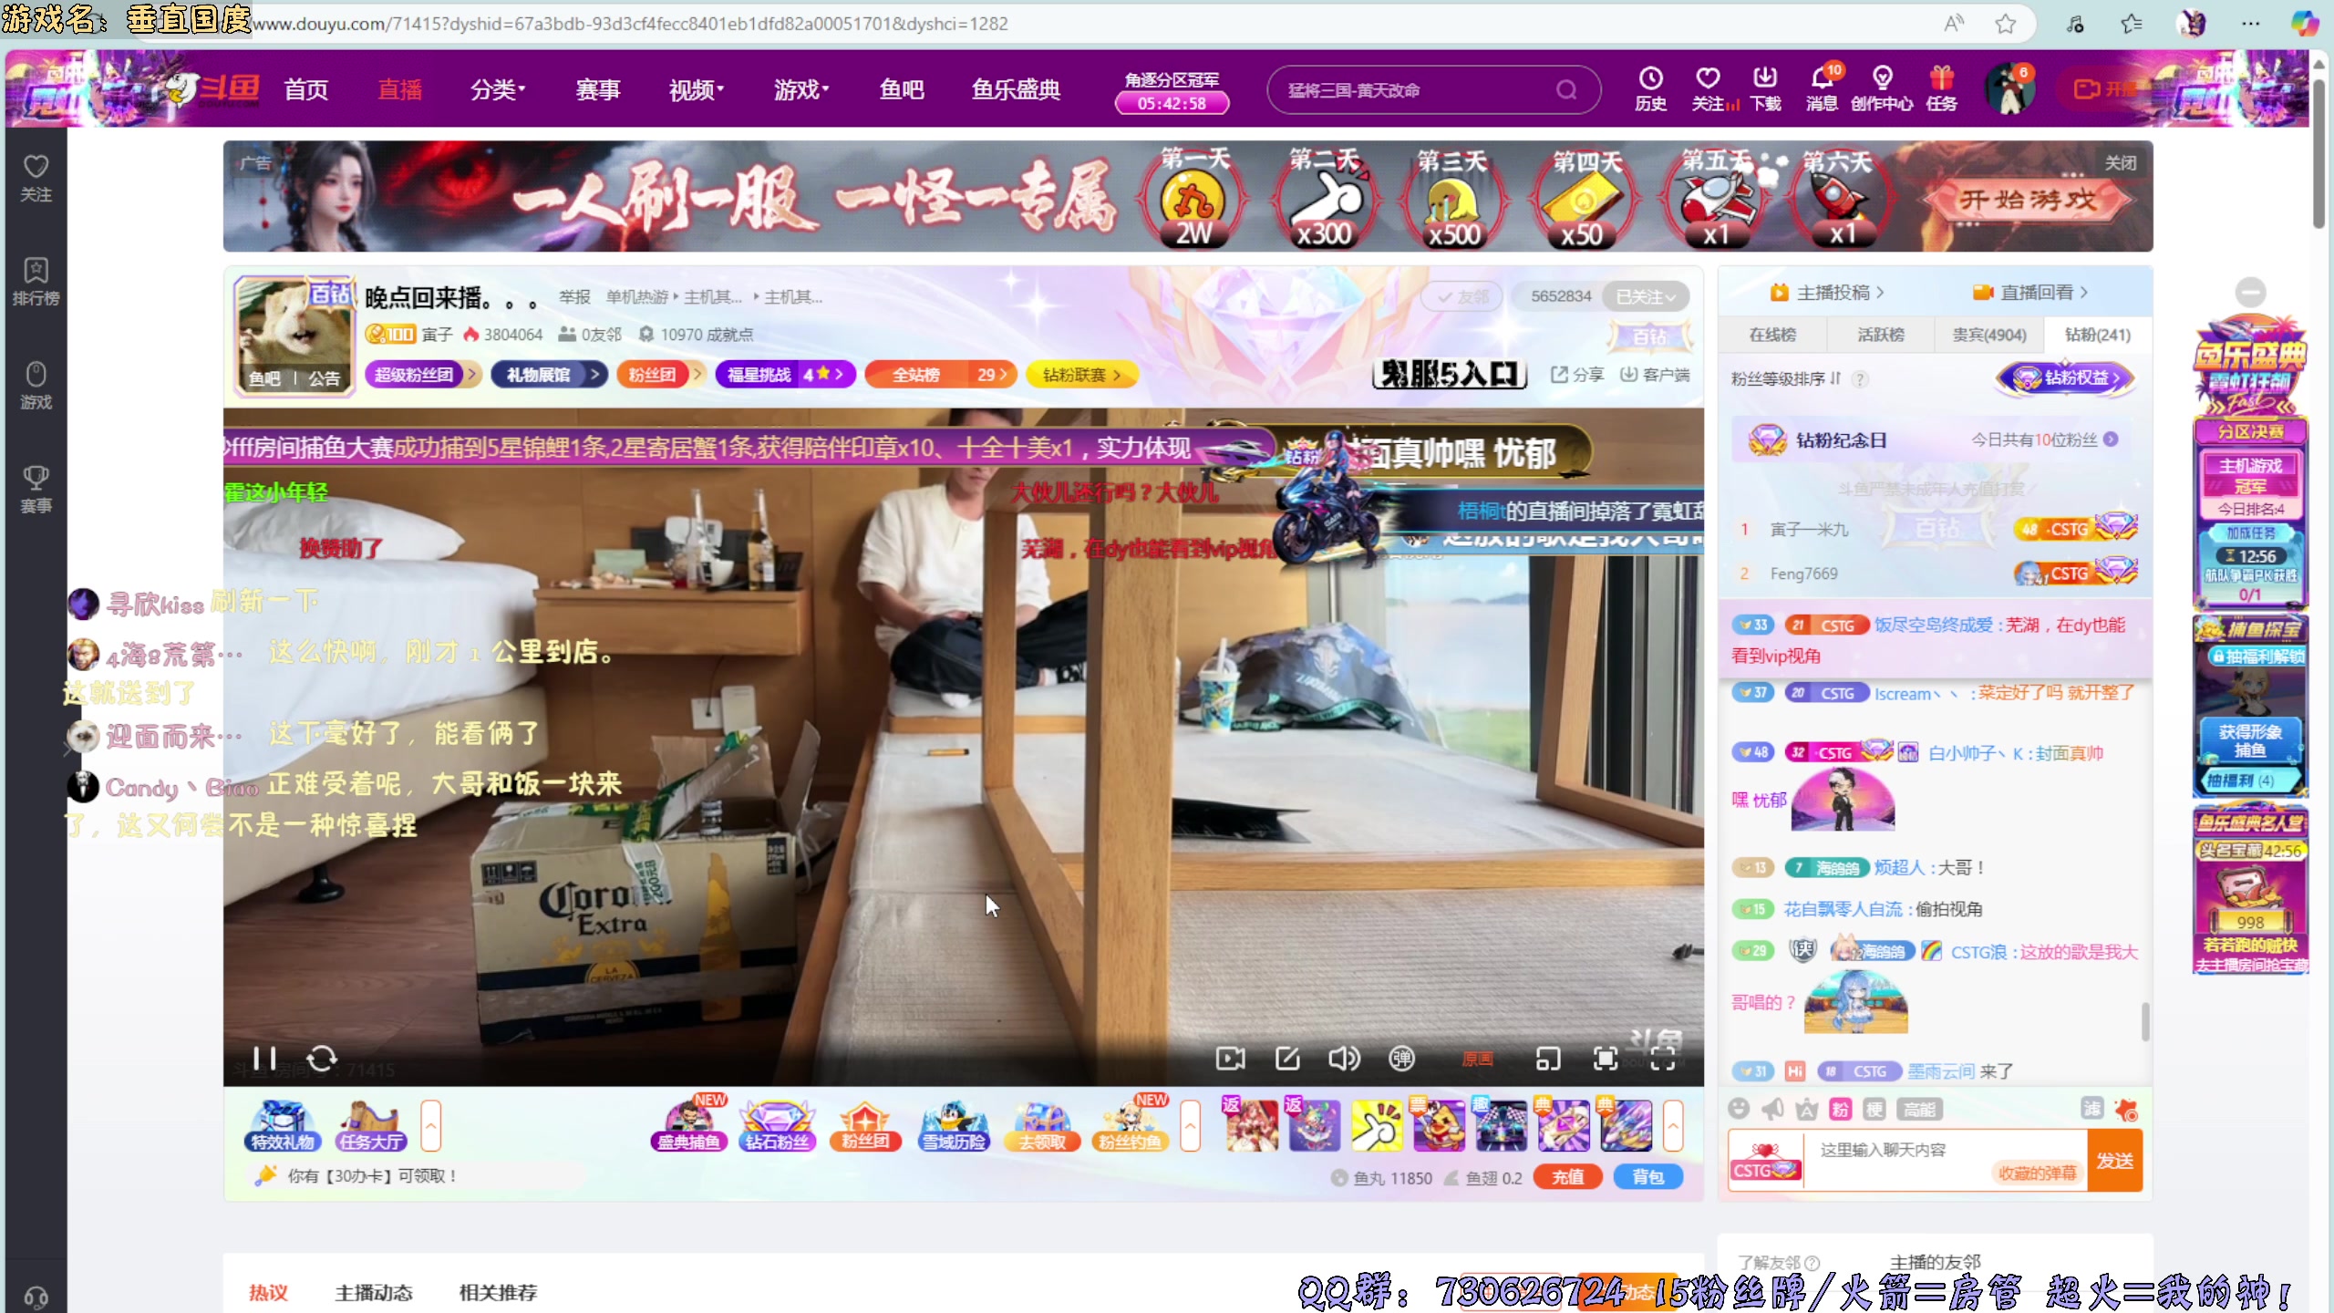
Task: Click the search magnifier icon
Action: [1566, 89]
